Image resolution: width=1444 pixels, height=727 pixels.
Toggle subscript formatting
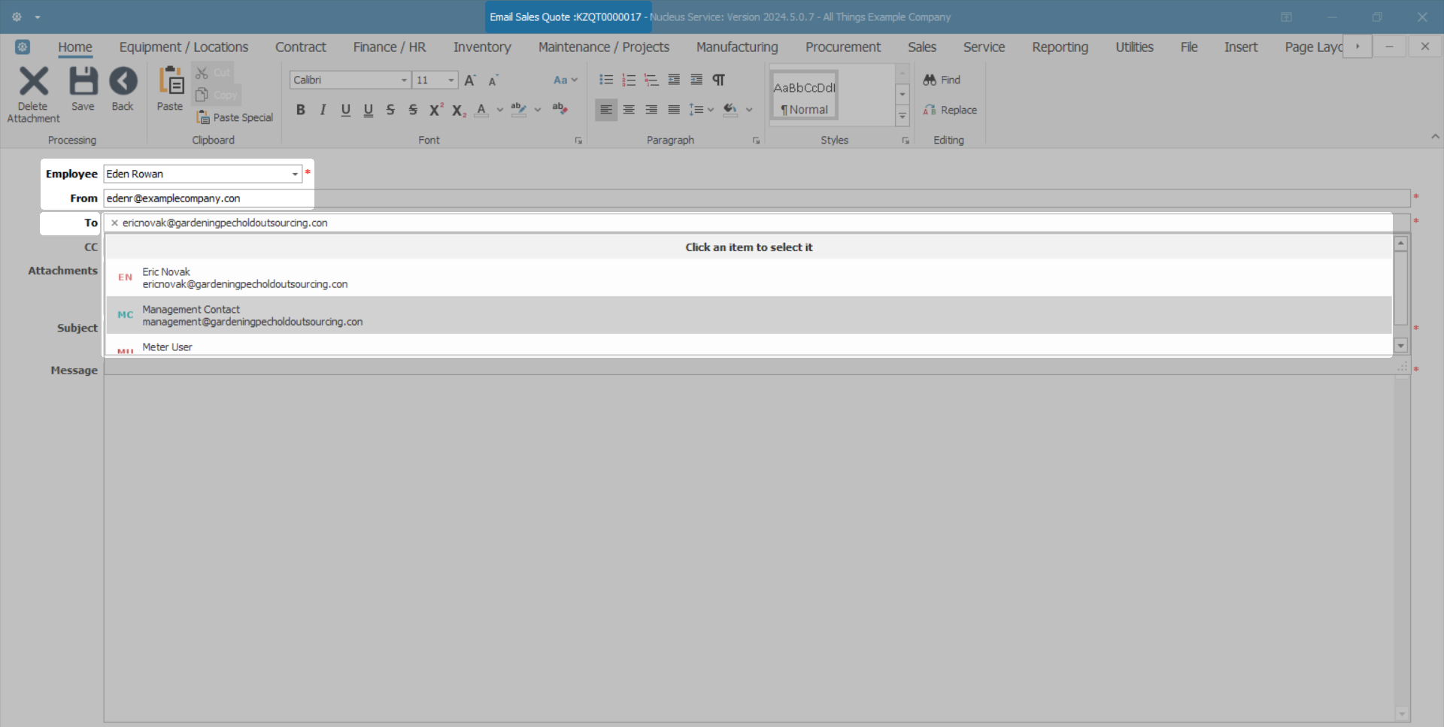[x=459, y=111]
